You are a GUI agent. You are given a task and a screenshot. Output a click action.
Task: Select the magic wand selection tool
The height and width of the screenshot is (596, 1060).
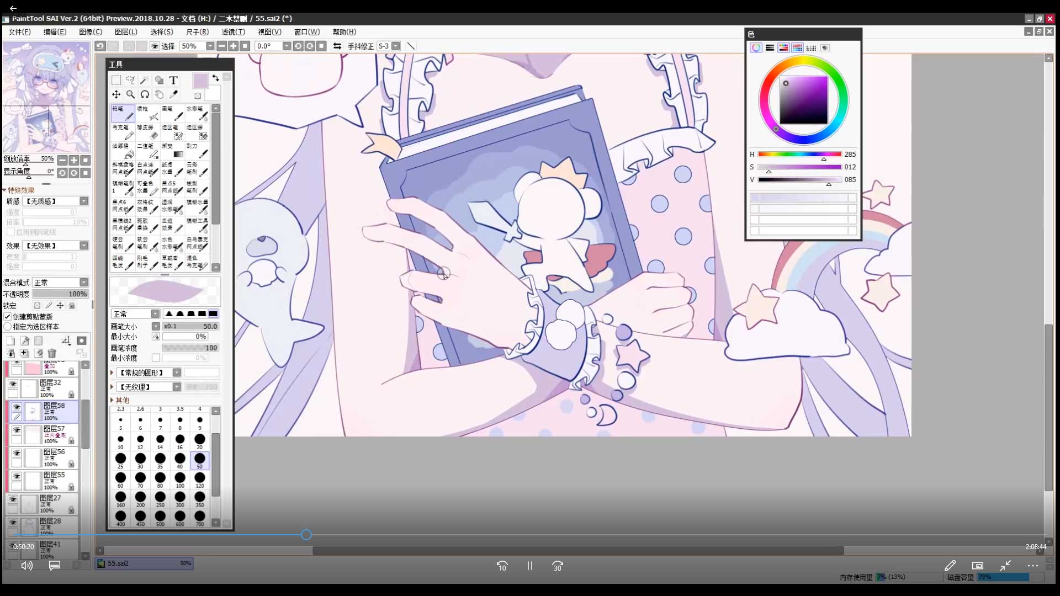145,80
